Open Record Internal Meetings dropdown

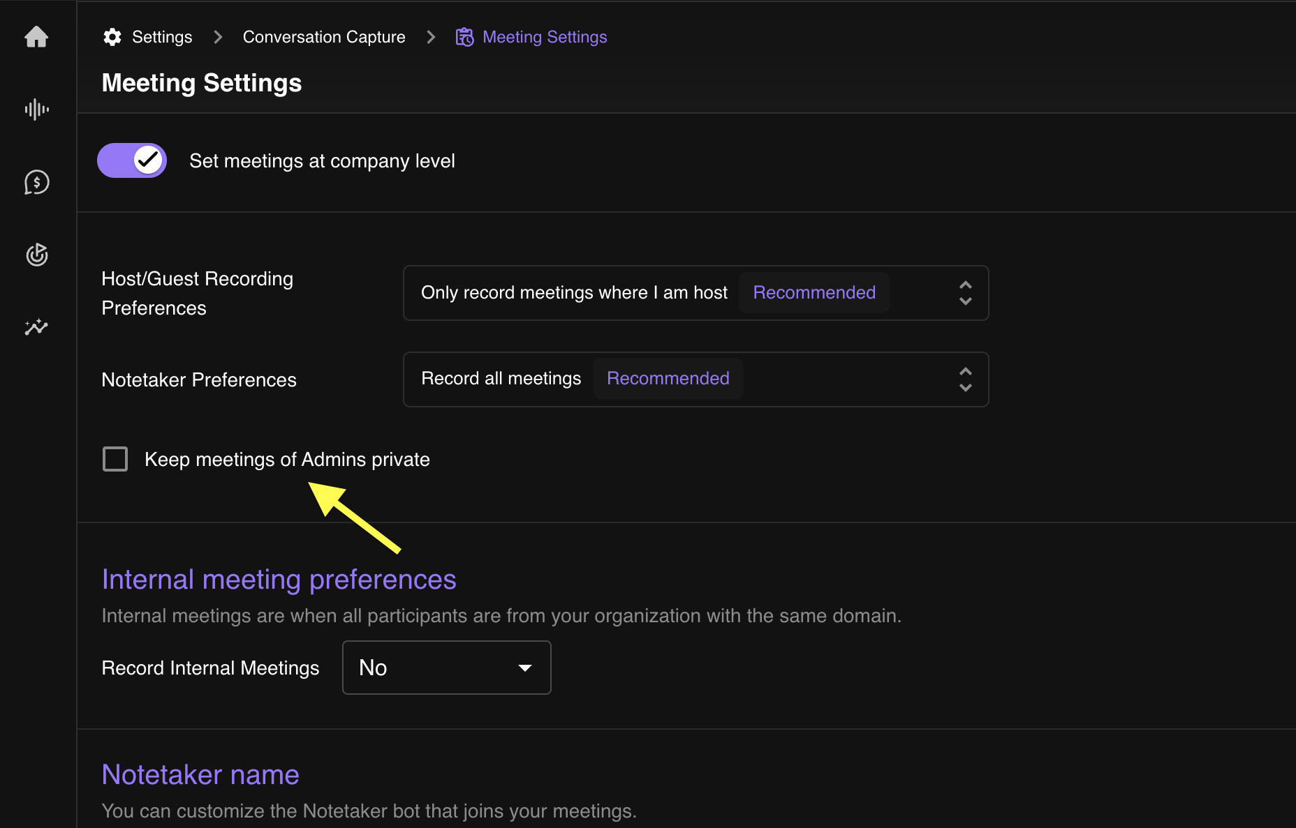pyautogui.click(x=446, y=668)
